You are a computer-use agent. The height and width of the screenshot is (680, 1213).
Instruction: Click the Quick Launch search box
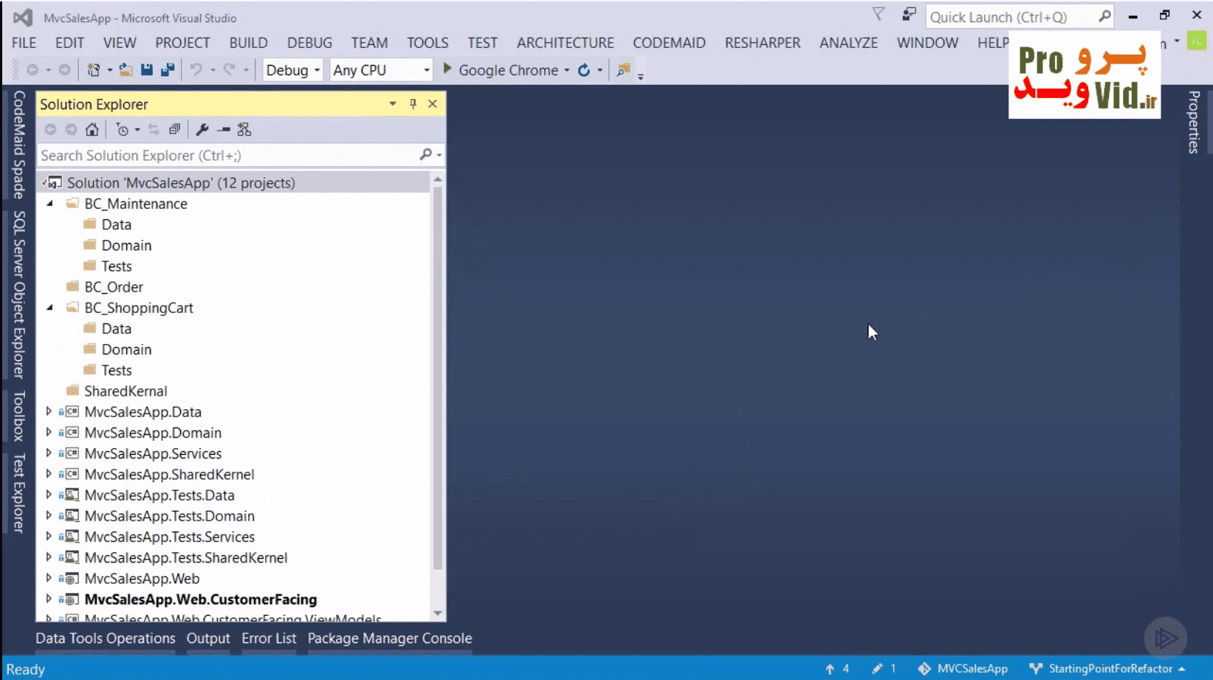(1019, 16)
